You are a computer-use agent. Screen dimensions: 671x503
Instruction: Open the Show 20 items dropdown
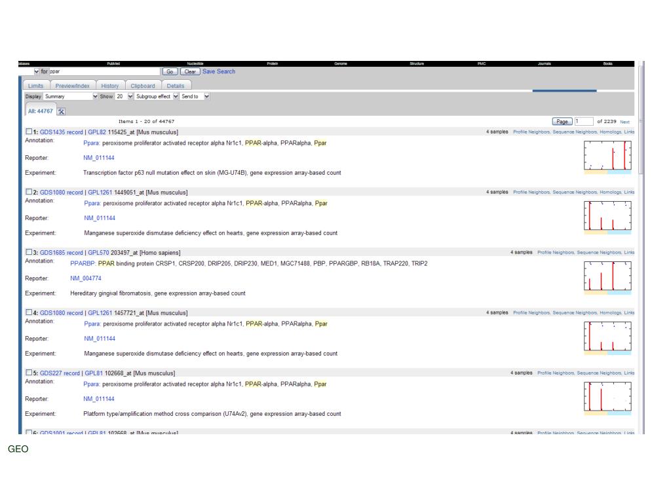(125, 97)
